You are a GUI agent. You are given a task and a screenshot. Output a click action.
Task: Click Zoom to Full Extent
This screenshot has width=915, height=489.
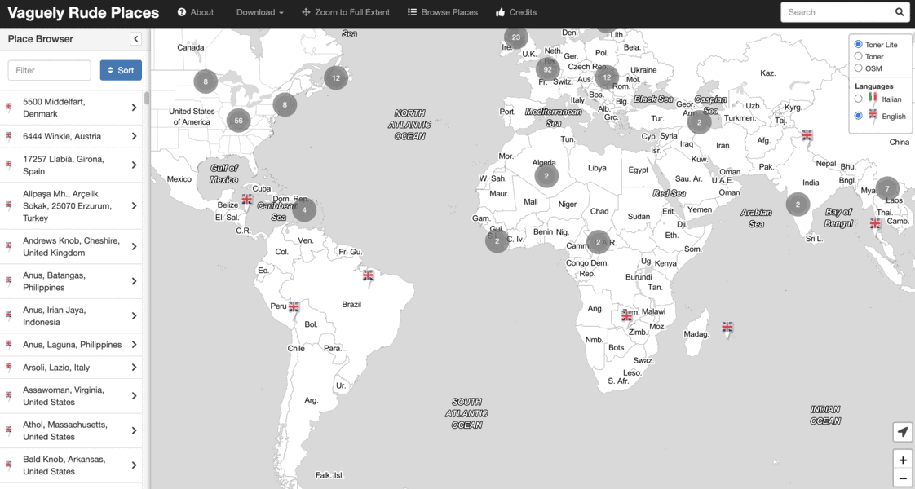point(346,12)
